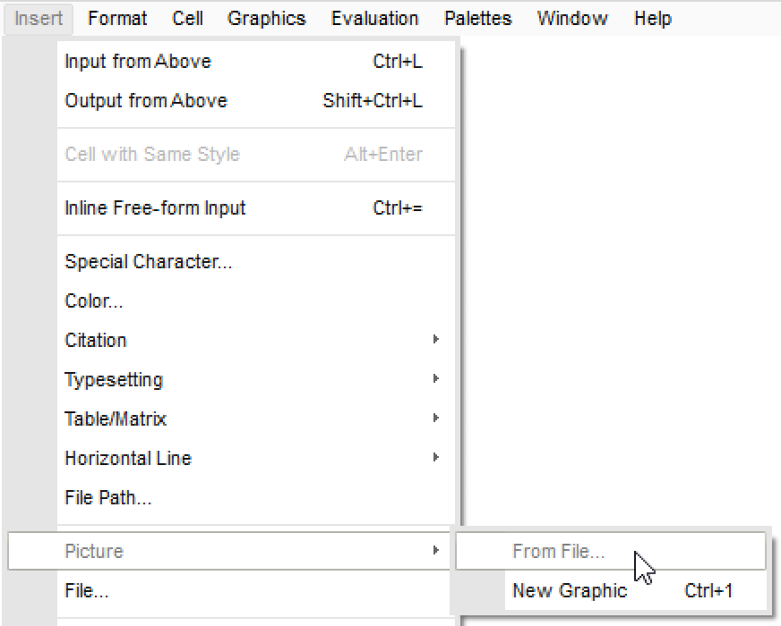Choose Input from Above
Screen dimensions: 781x626
pyautogui.click(x=138, y=62)
